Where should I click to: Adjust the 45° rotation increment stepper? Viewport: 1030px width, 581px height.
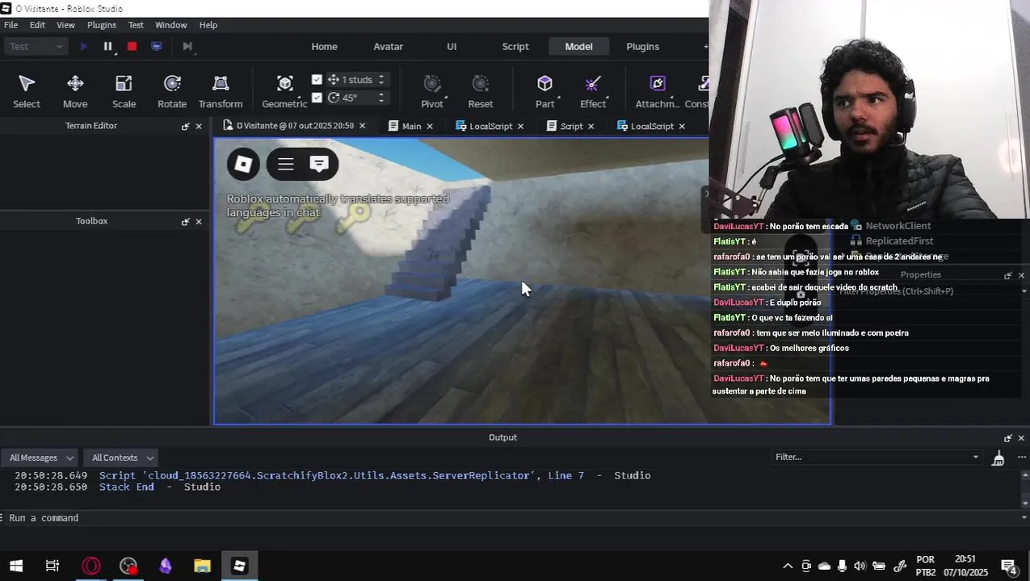coord(381,97)
